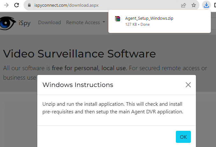Reload the ispyconnect download page
Image resolution: width=216 pixels, height=147 pixels.
click(x=17, y=5)
